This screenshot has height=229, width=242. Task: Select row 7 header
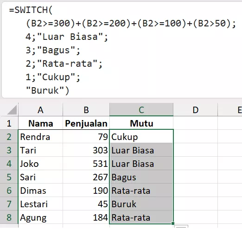click(x=9, y=204)
